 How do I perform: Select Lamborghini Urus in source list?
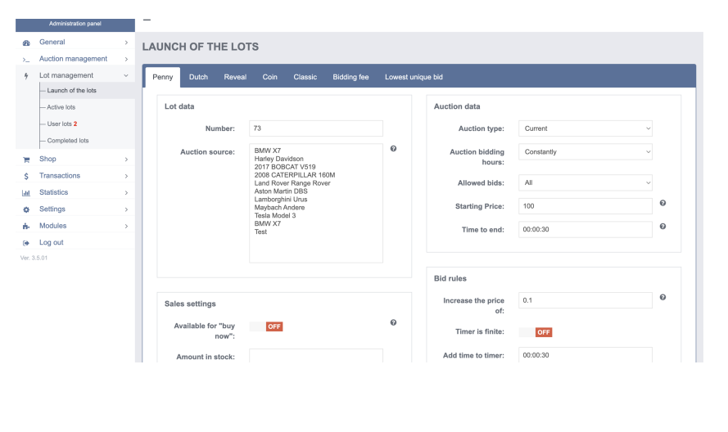[x=280, y=200]
